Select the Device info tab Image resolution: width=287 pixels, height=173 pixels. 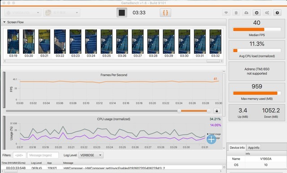(x=237, y=148)
